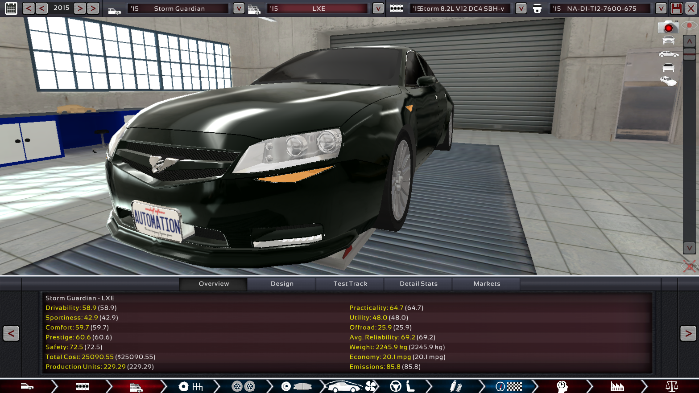Select the side view car icon
Viewport: 699px width, 393px height.
point(668,54)
